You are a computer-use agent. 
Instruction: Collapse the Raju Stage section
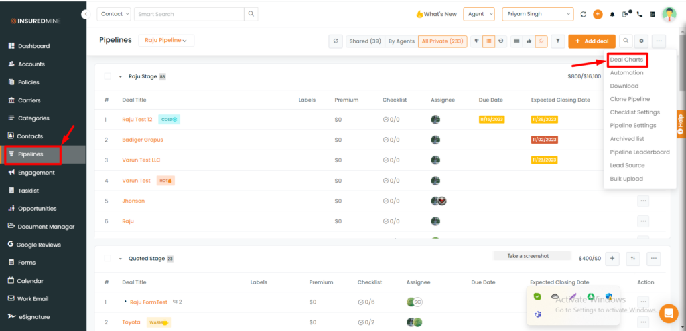tap(121, 76)
